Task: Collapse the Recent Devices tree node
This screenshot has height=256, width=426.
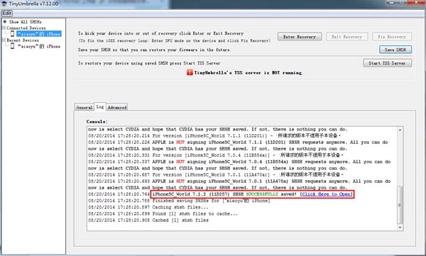Action: click(x=4, y=40)
